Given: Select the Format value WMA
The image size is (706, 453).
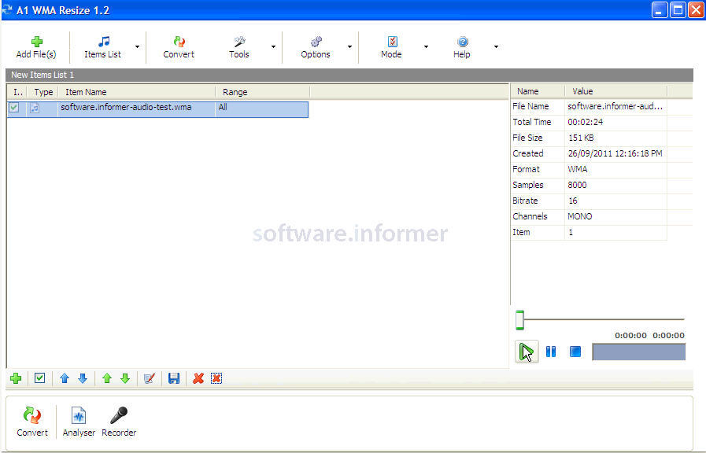Looking at the screenshot, I should (x=578, y=169).
